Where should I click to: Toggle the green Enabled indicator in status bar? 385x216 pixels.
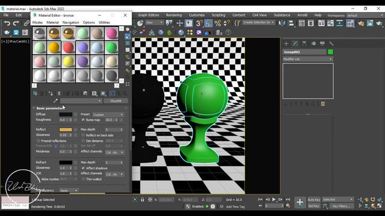[207, 206]
